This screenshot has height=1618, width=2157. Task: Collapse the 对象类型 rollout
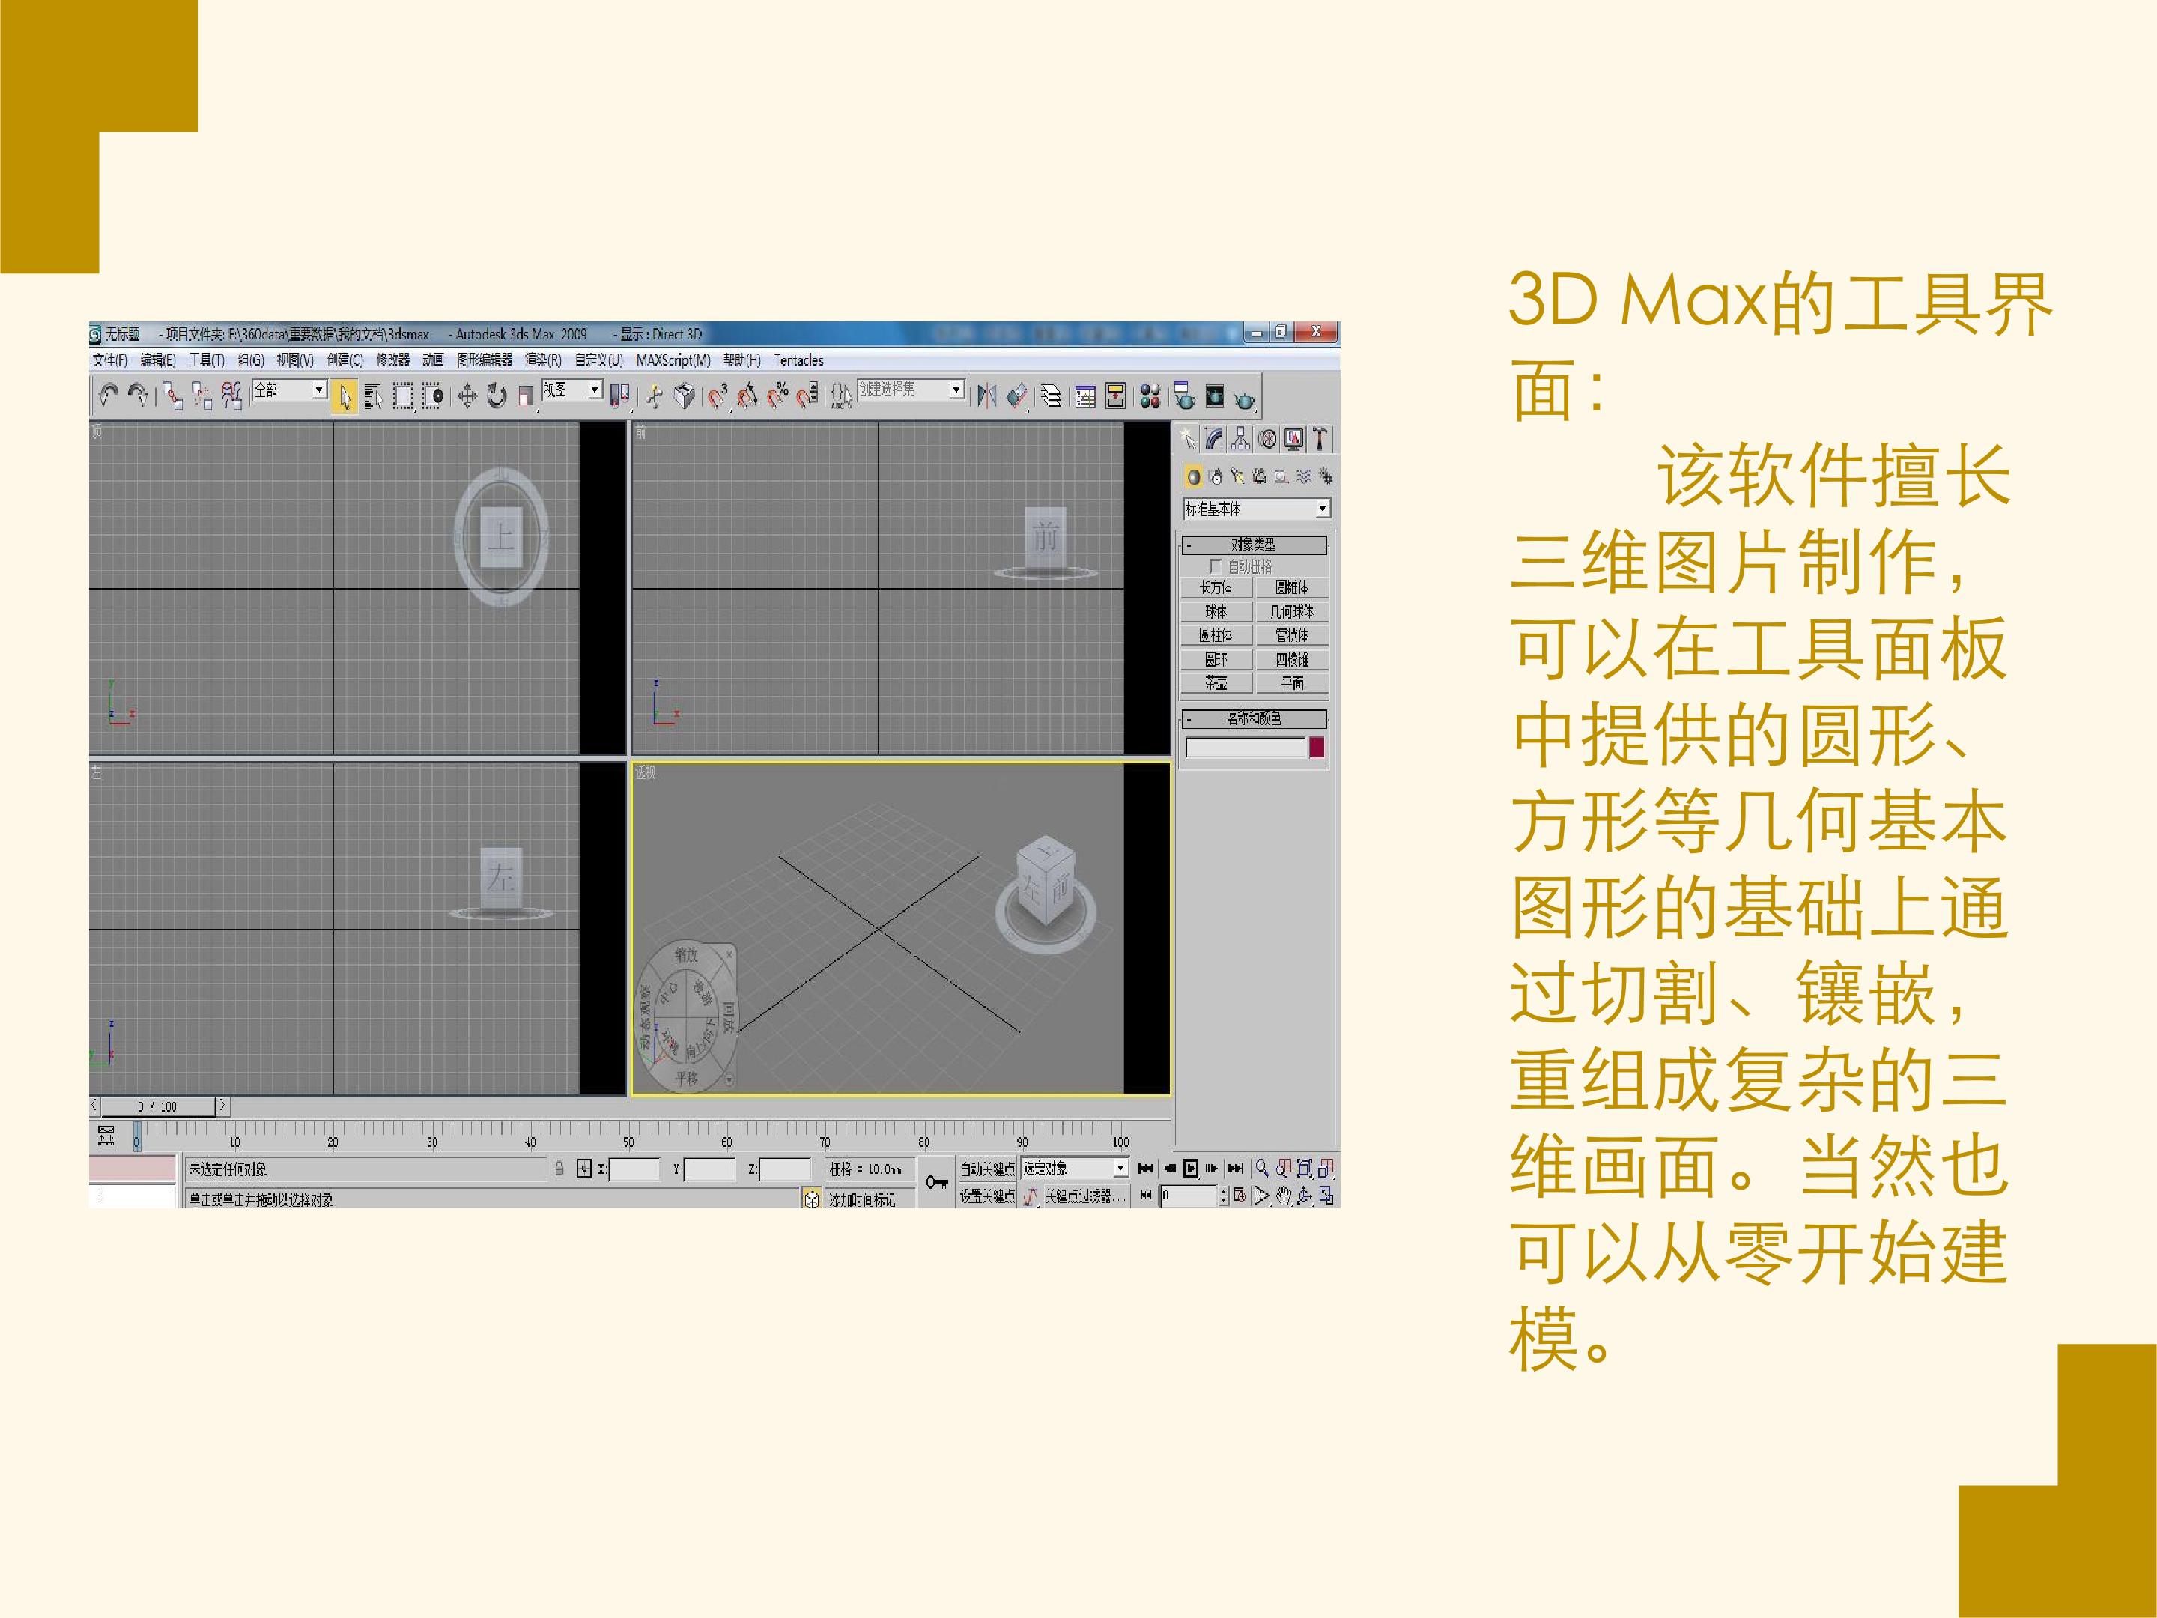(1255, 545)
